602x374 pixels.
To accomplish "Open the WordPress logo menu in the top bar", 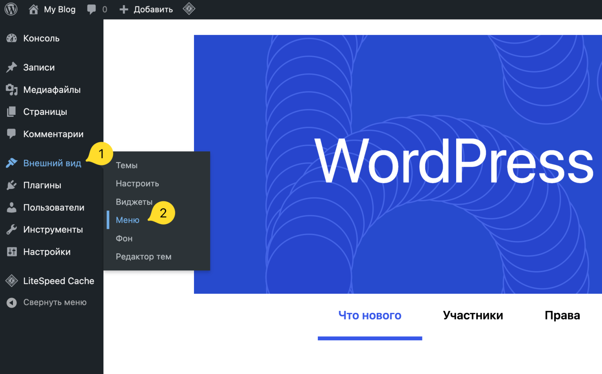I will [x=11, y=9].
